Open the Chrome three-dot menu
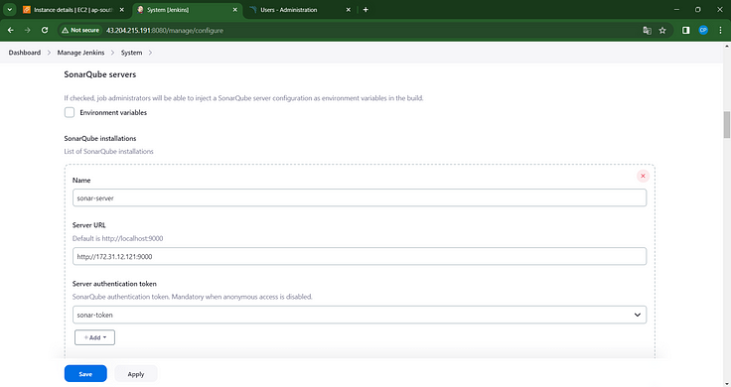Viewport: 731px width, 387px height. (x=720, y=31)
